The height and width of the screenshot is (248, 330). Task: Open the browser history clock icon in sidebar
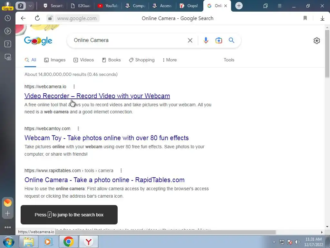(x=8, y=18)
